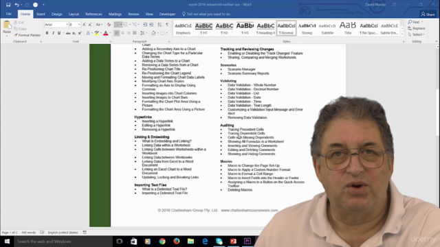Click the Cut command
The image size is (440, 247).
[x=19, y=22]
